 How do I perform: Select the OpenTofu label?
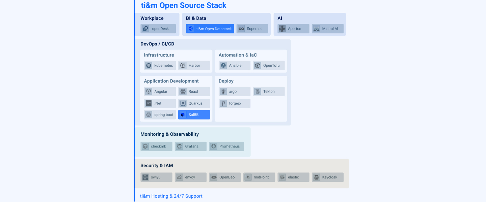(x=271, y=66)
